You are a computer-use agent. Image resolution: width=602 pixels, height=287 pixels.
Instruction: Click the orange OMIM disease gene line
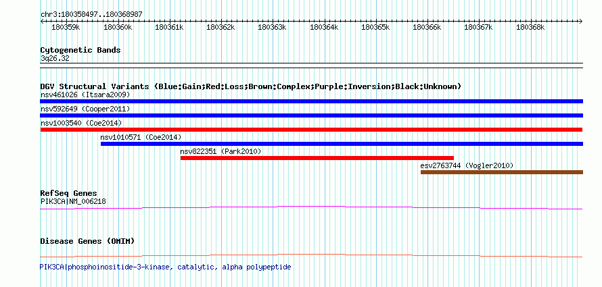click(311, 255)
